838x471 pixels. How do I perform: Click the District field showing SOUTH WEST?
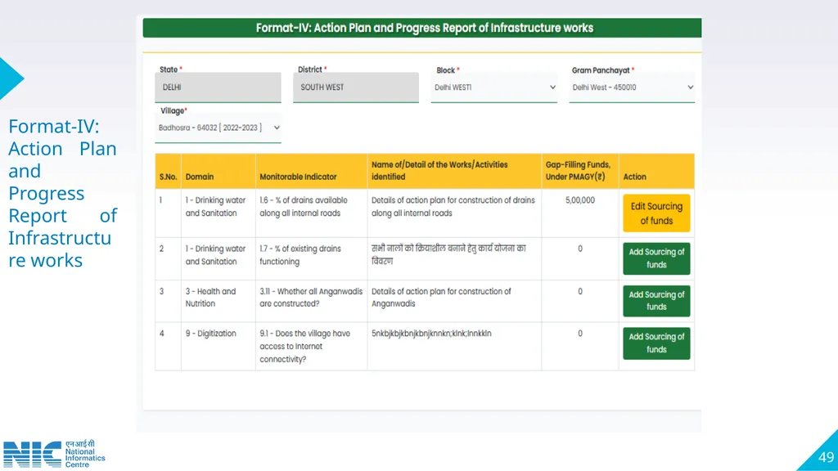(356, 87)
